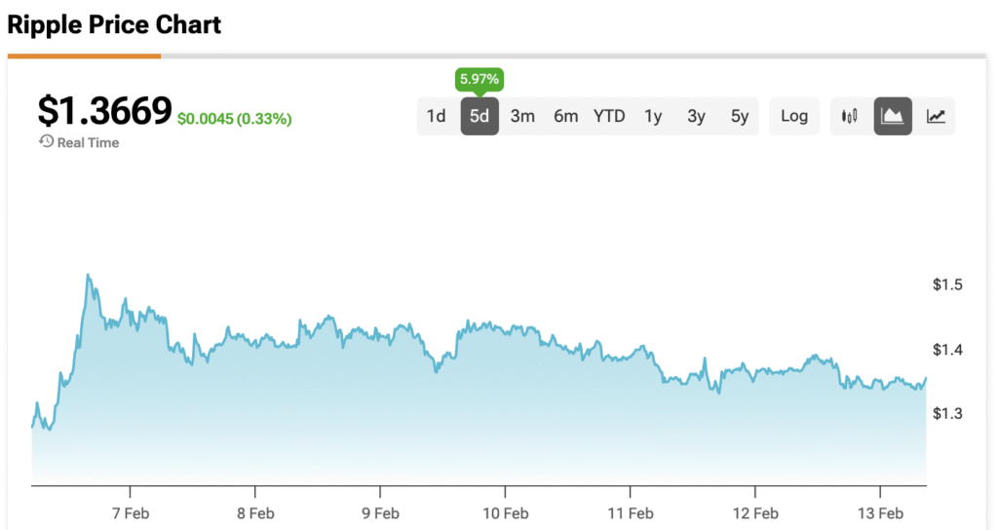The image size is (998, 530).
Task: Show year-to-date (YTD) range
Action: click(x=609, y=116)
